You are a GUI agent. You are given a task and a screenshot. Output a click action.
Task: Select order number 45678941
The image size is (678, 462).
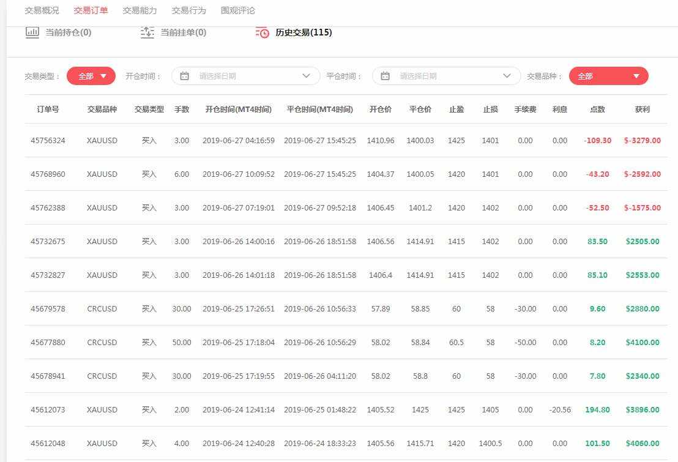48,376
